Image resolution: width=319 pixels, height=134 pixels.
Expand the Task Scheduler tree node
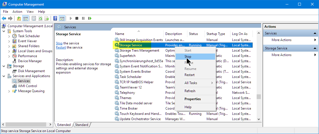tap(9, 36)
